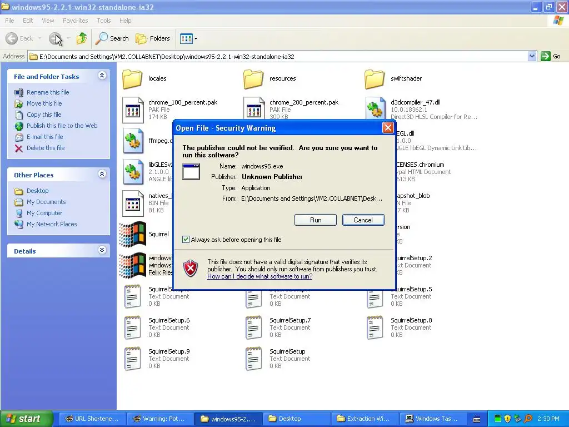Click the magnifier tray icon

[x=528, y=419]
